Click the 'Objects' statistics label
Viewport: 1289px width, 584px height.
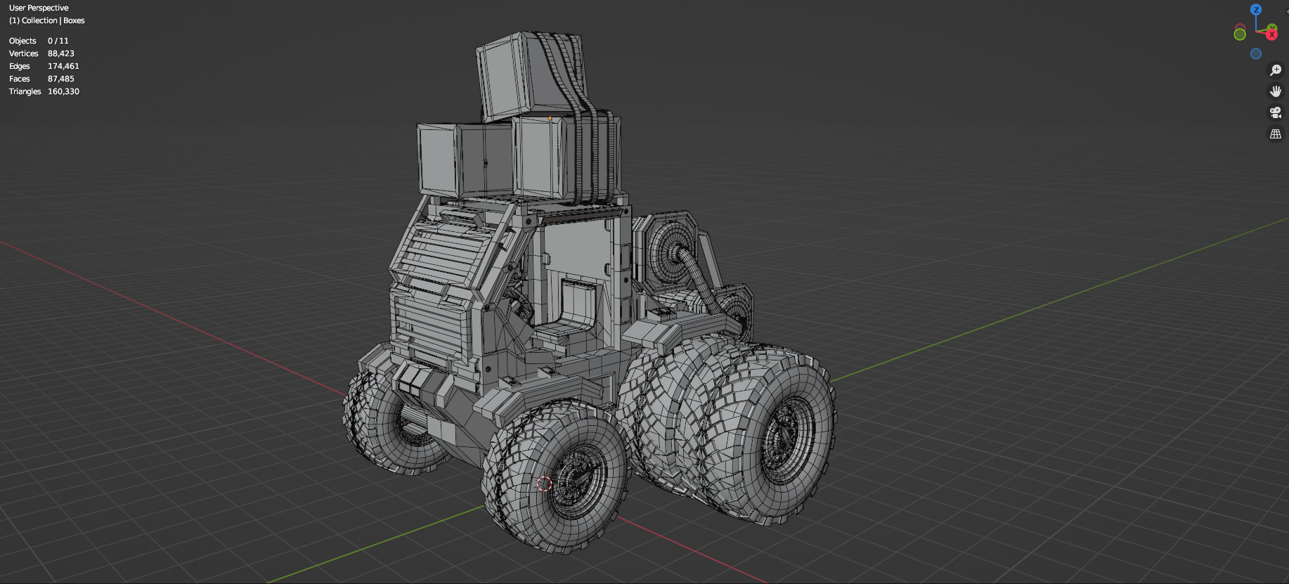[x=22, y=41]
